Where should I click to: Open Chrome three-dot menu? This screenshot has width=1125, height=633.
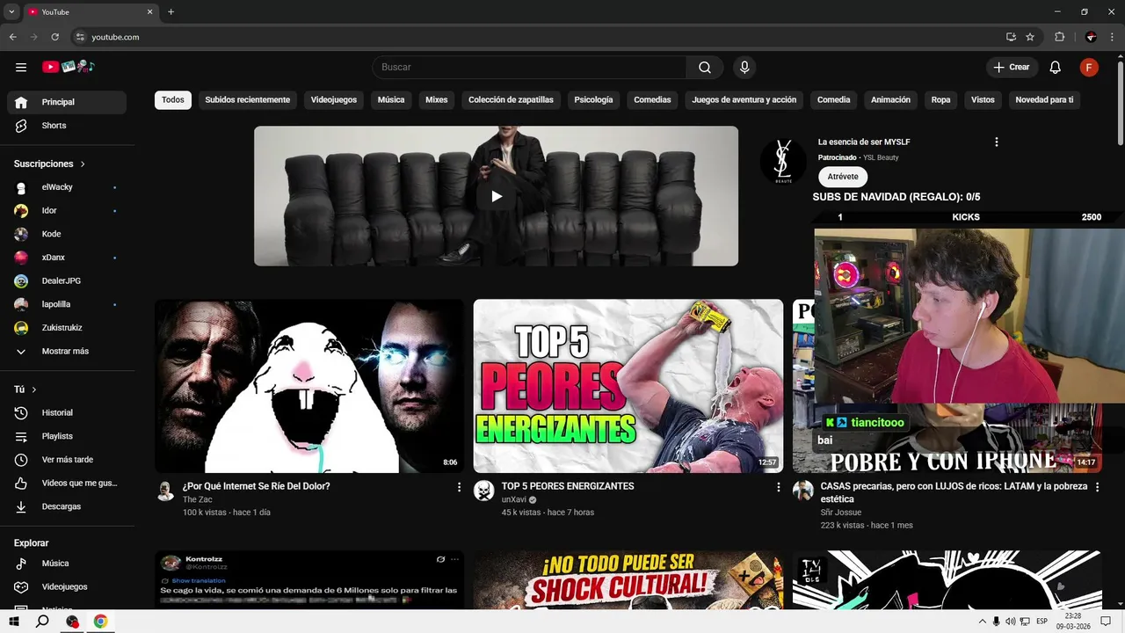[1112, 37]
